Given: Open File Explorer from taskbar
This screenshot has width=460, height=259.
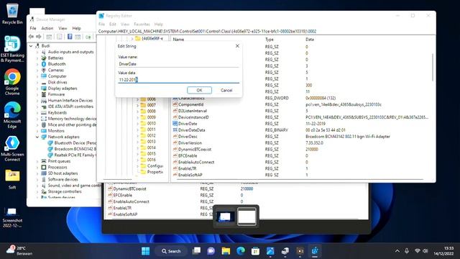Looking at the screenshot, I should 226,251.
